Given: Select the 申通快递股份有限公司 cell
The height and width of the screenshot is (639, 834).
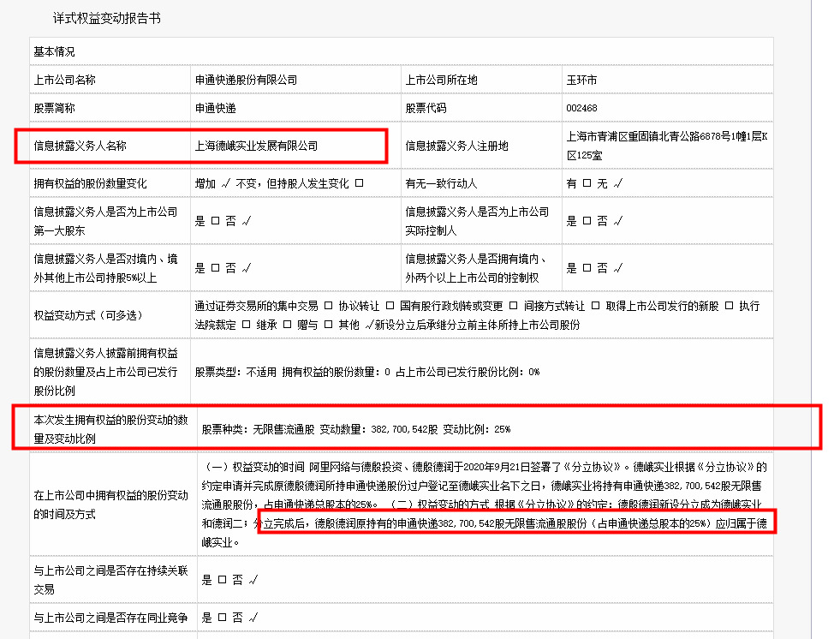Looking at the screenshot, I should (x=295, y=80).
